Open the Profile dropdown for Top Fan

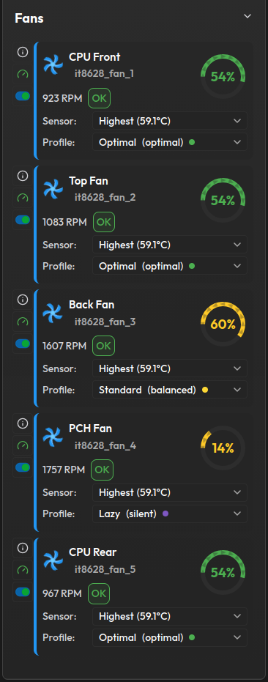(x=170, y=266)
